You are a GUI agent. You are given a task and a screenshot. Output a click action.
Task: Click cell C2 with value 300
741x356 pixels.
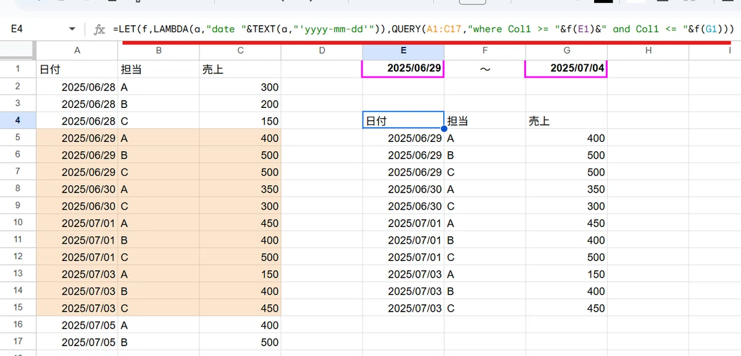240,87
